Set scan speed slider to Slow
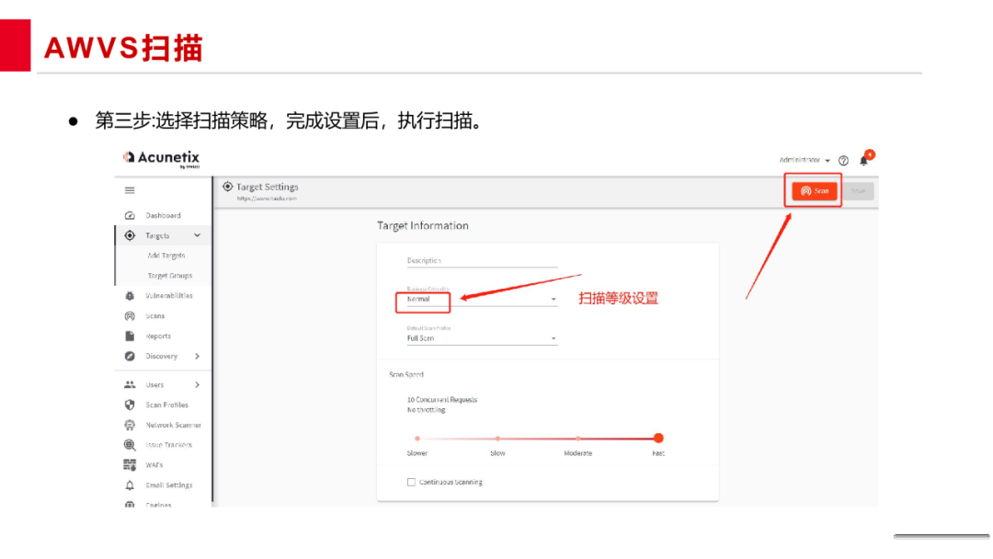Screen dimensions: 993x559 tap(497, 438)
